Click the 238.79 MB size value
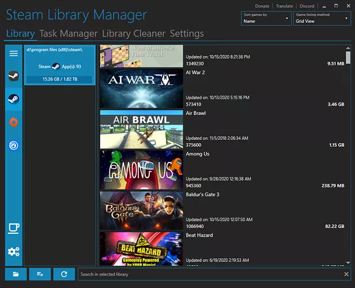355x288 pixels. tap(333, 185)
